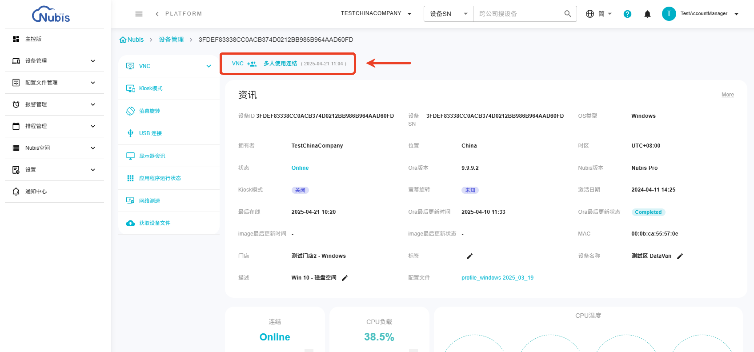Click the device ID in the breadcrumb
Image resolution: width=754 pixels, height=352 pixels.
click(x=276, y=40)
